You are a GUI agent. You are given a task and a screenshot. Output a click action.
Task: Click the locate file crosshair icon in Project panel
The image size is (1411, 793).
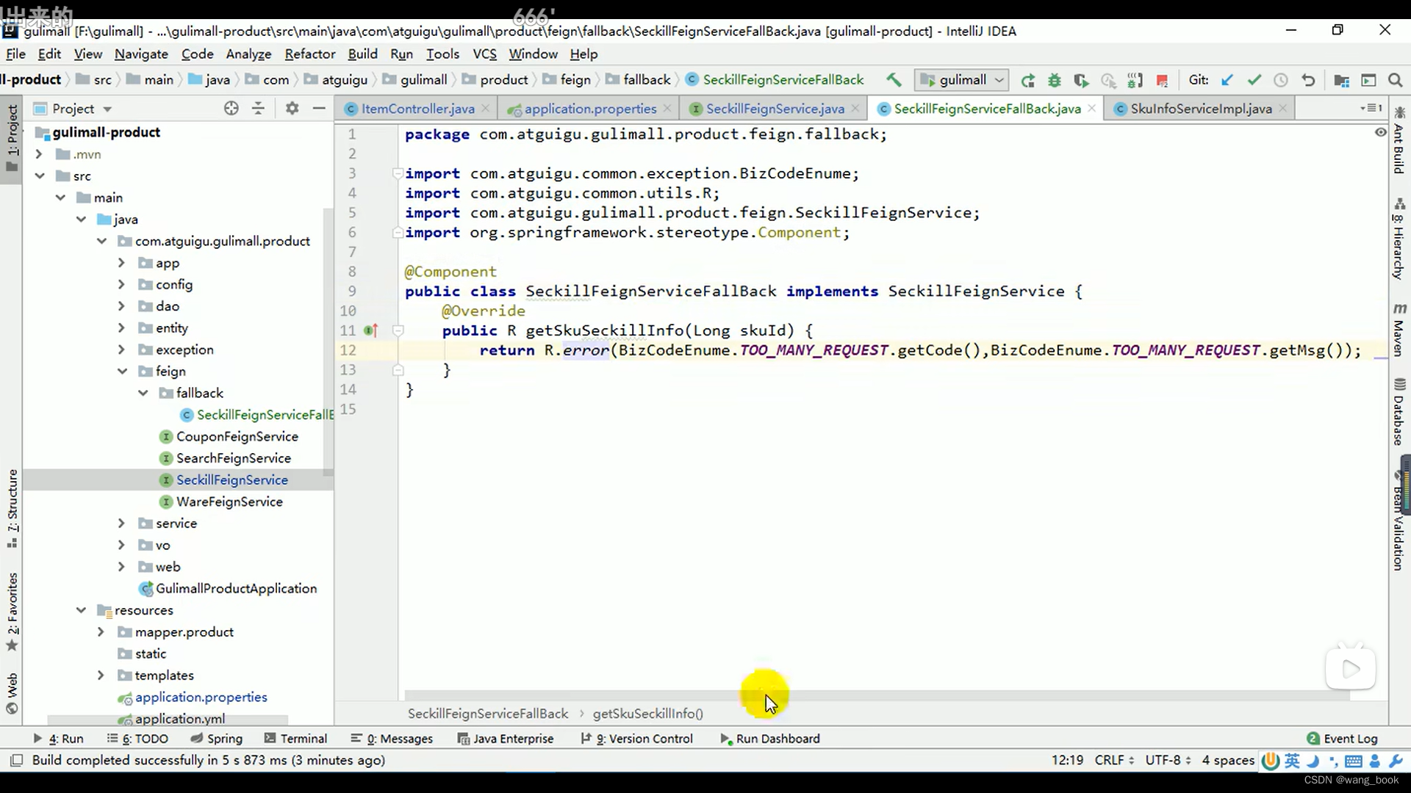point(231,109)
